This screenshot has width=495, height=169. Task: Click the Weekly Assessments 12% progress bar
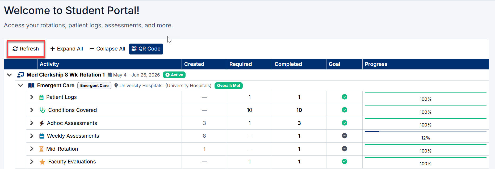coord(426,132)
